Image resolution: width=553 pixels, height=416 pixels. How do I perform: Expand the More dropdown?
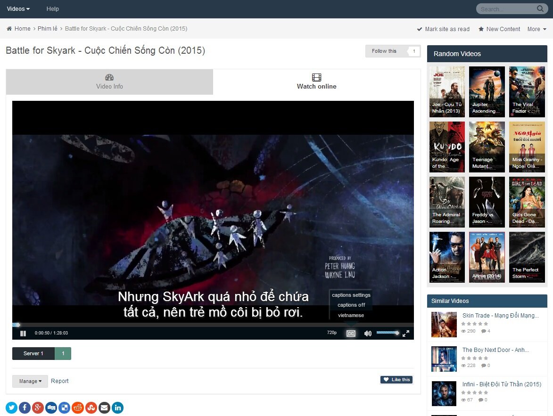537,29
